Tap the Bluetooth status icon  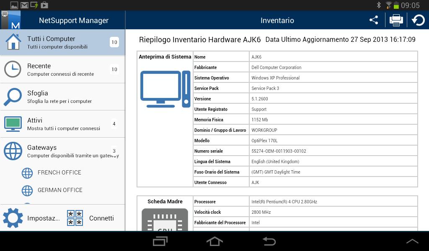(x=379, y=5)
